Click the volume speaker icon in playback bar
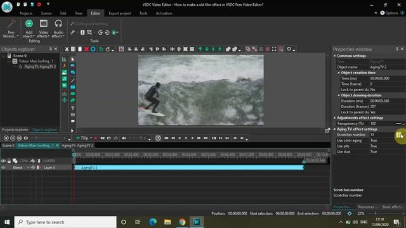 pos(124,138)
